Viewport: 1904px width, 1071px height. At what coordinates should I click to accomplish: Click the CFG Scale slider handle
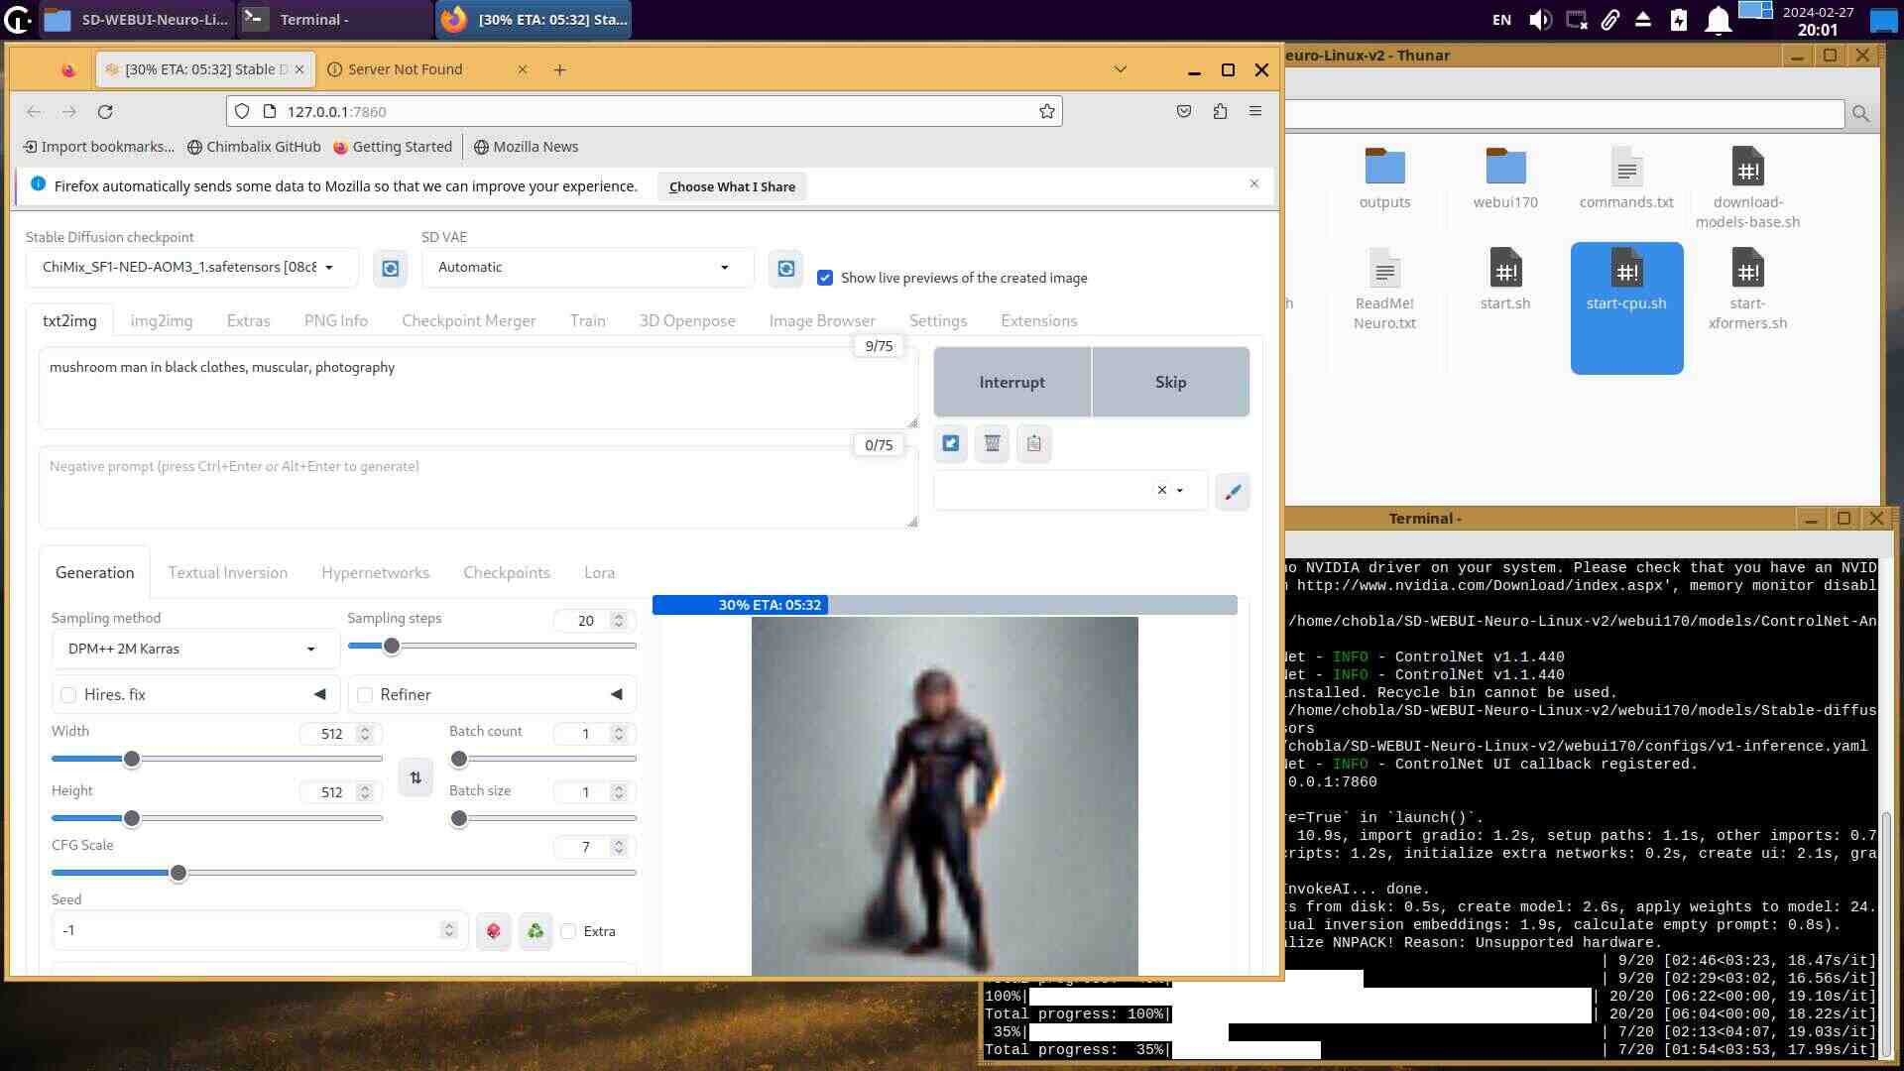(178, 874)
